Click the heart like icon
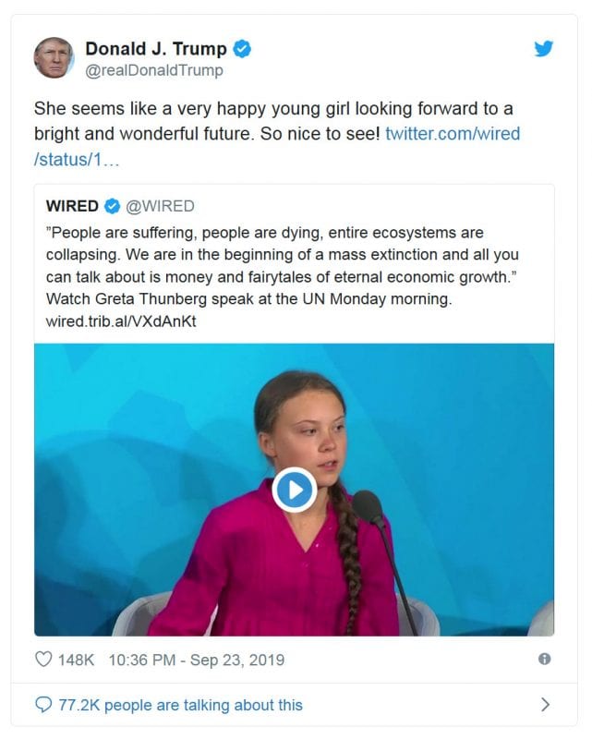592x739 pixels. click(x=43, y=660)
